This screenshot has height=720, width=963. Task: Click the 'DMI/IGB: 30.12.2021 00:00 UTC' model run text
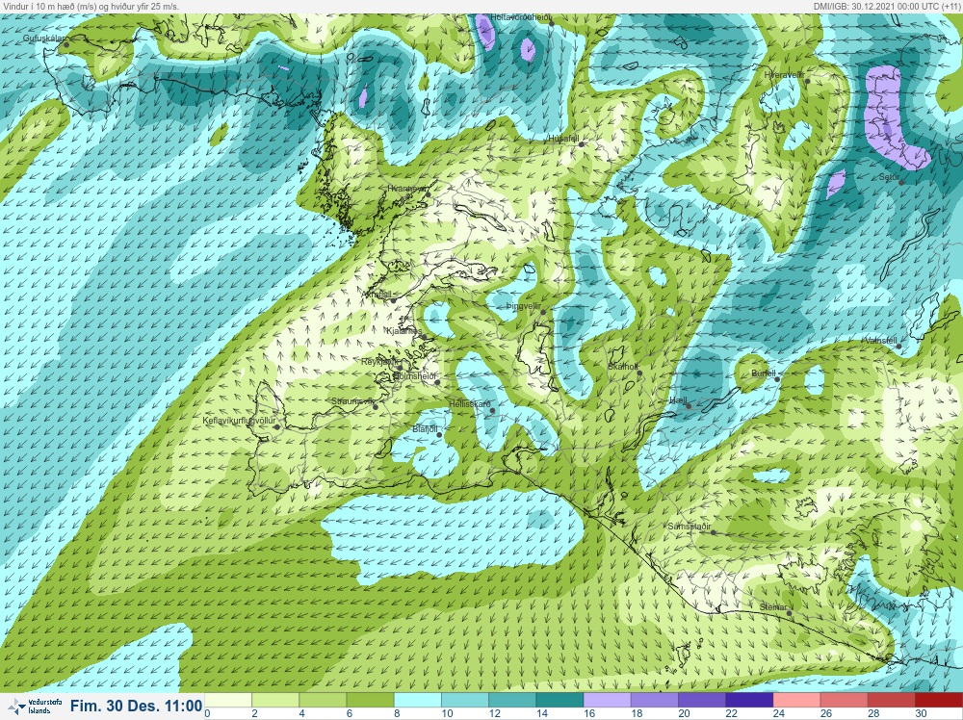[886, 6]
